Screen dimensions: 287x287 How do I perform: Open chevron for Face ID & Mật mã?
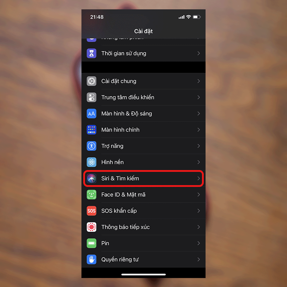199,194
